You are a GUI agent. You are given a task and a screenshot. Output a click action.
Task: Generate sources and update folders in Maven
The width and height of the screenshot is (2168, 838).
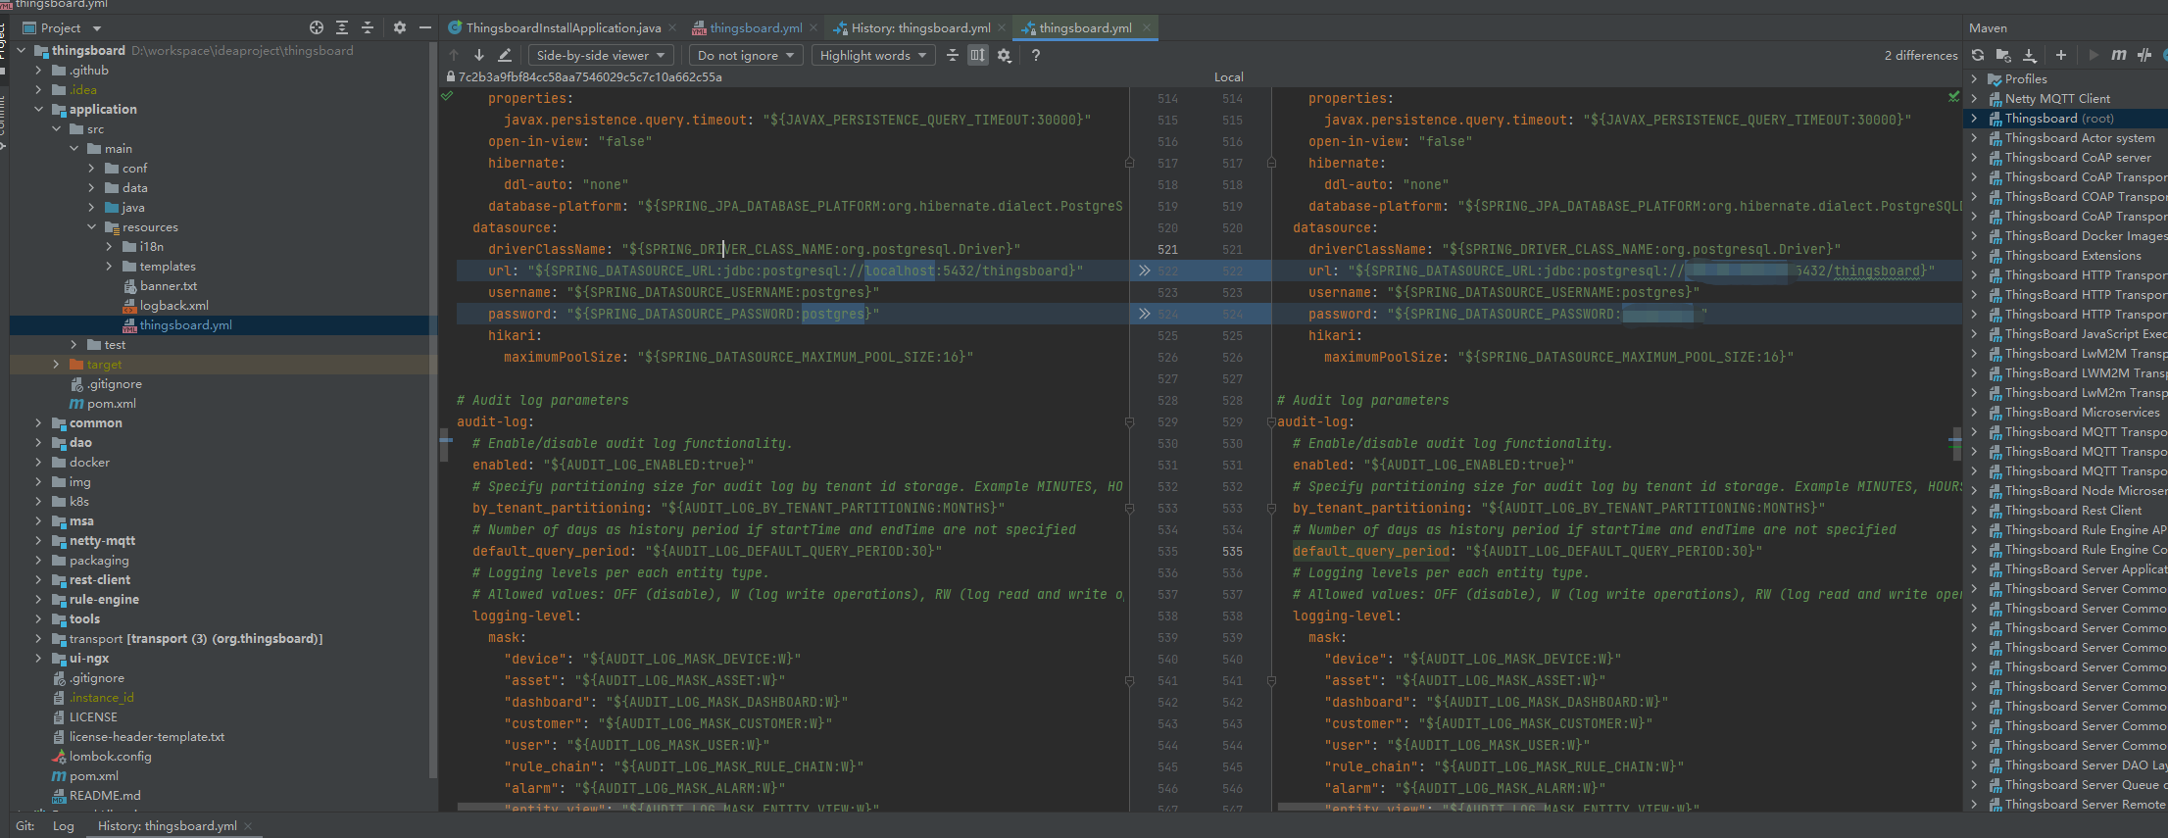tap(2003, 55)
